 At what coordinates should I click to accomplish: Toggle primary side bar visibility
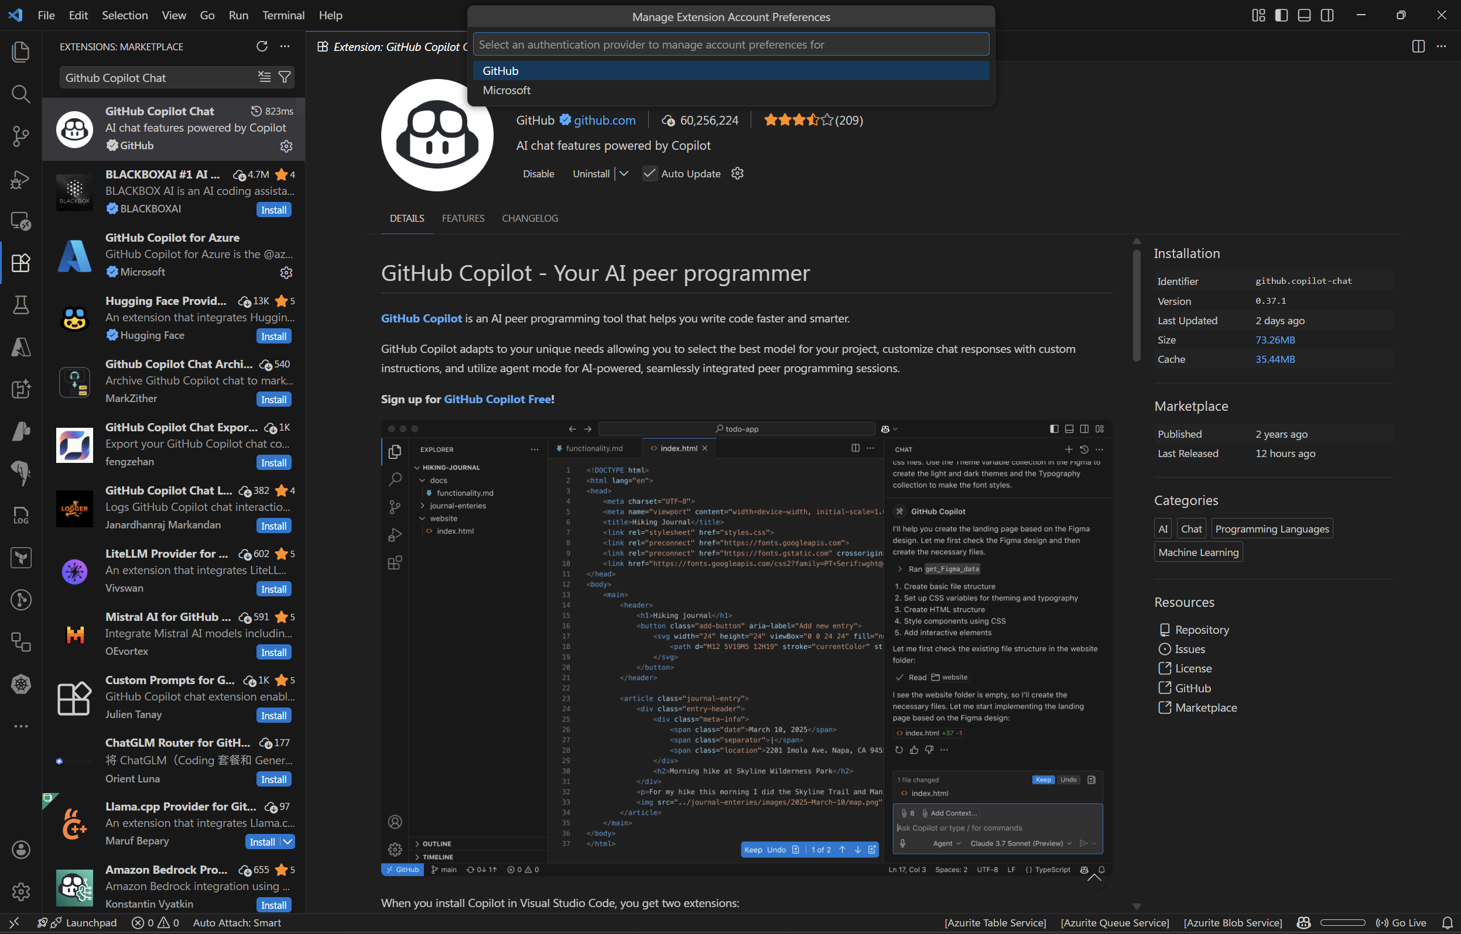tap(1281, 15)
